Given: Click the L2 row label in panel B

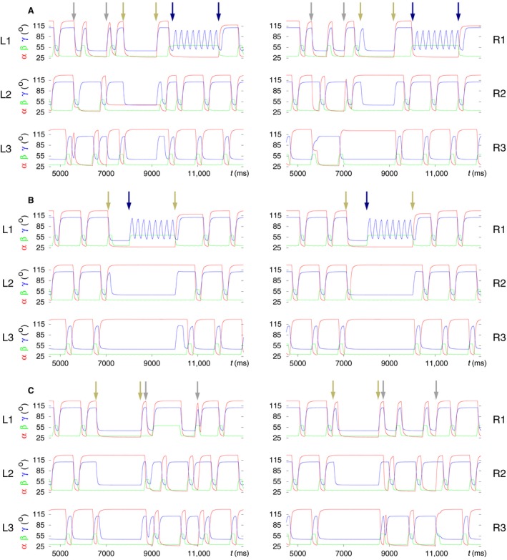Looking at the screenshot, I should [x=7, y=283].
